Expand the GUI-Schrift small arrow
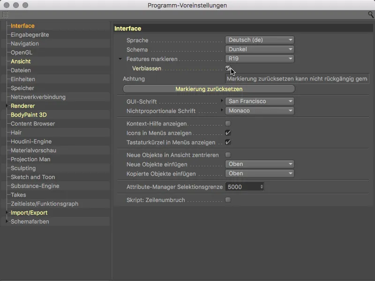Viewport: 375px width, 281px height. (x=222, y=101)
